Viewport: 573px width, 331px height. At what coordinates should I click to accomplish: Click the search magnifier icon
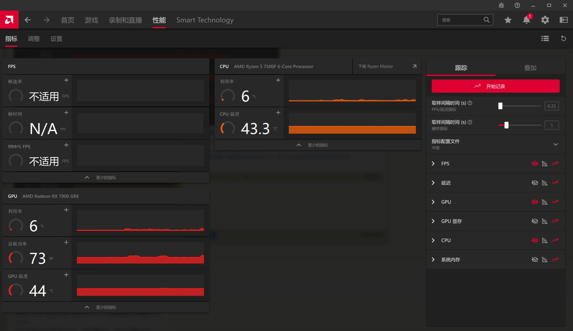[487, 20]
